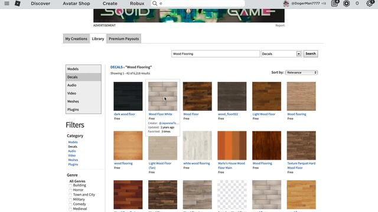Focus the Wood Flooring library search field
Screen dimensions: 378x212
click(216, 54)
